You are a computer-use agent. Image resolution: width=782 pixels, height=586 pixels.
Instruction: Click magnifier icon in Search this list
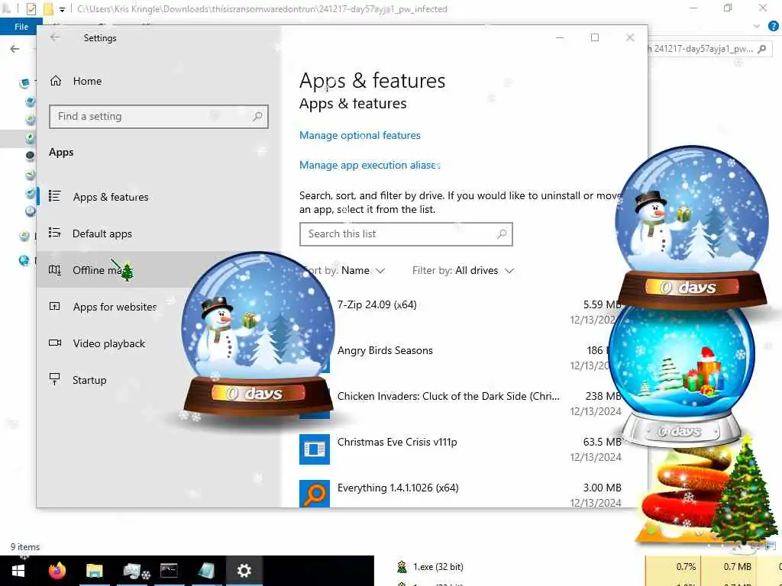coord(502,233)
